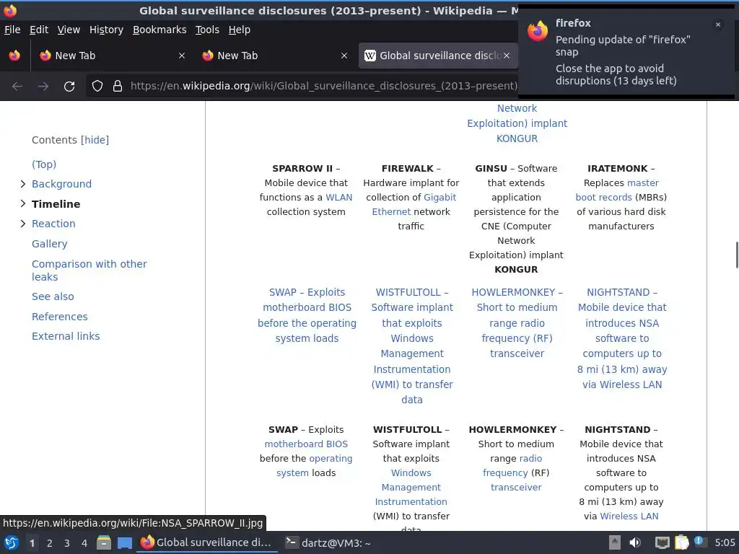Expand the Timeline section in contents
The image size is (739, 554).
point(22,203)
